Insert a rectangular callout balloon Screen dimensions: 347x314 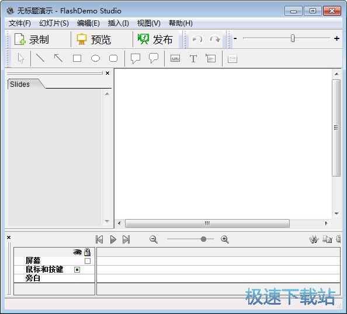click(135, 58)
